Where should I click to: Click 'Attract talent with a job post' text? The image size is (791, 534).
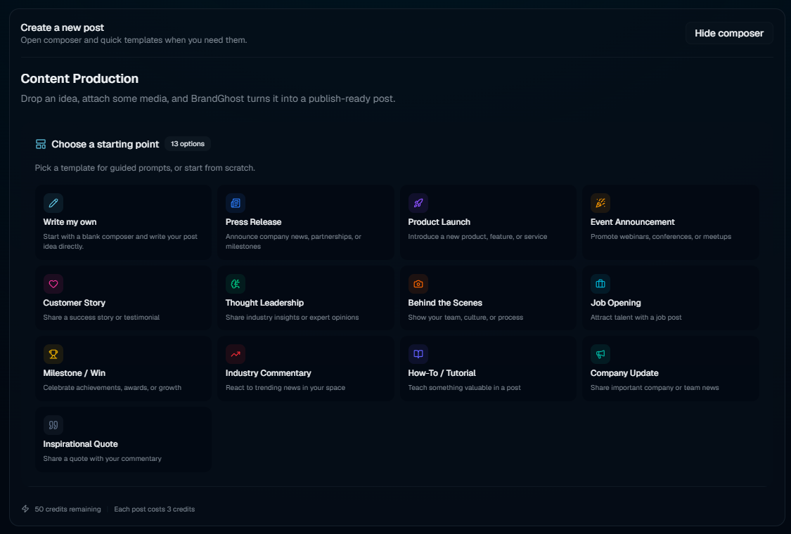[x=636, y=317]
